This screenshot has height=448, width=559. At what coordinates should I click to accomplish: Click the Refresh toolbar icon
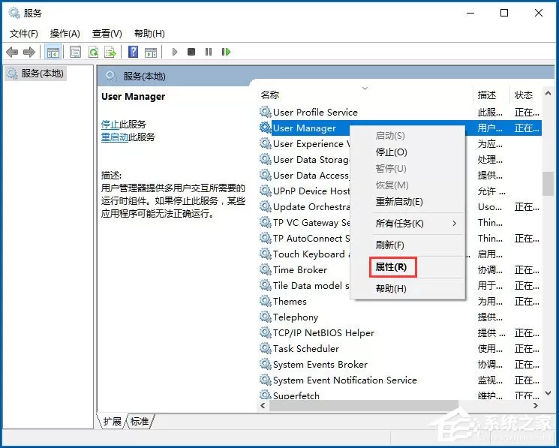(93, 52)
